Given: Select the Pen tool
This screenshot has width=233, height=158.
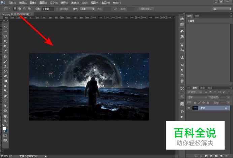Looking at the screenshot, I should click(5, 96).
